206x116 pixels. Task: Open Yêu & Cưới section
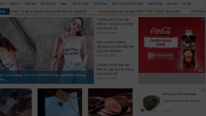pyautogui.click(x=80, y=4)
